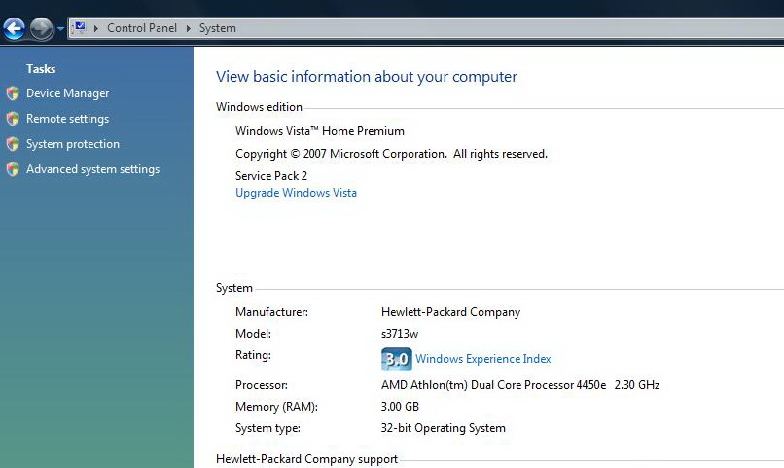Click the shield icon beside System protection
This screenshot has height=468, width=784.
click(13, 144)
